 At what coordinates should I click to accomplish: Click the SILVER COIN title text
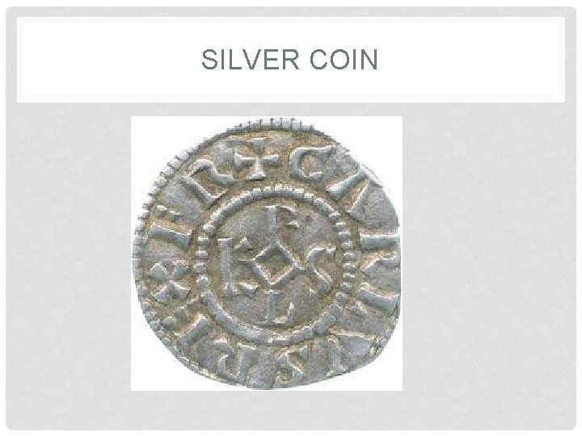(x=289, y=59)
